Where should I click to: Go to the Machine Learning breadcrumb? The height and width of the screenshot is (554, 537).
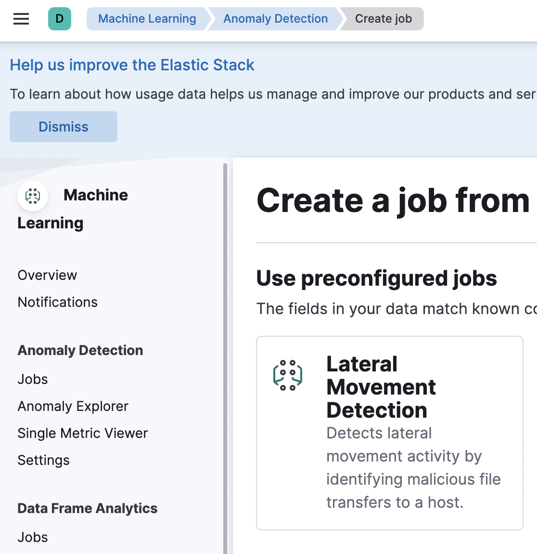[147, 19]
